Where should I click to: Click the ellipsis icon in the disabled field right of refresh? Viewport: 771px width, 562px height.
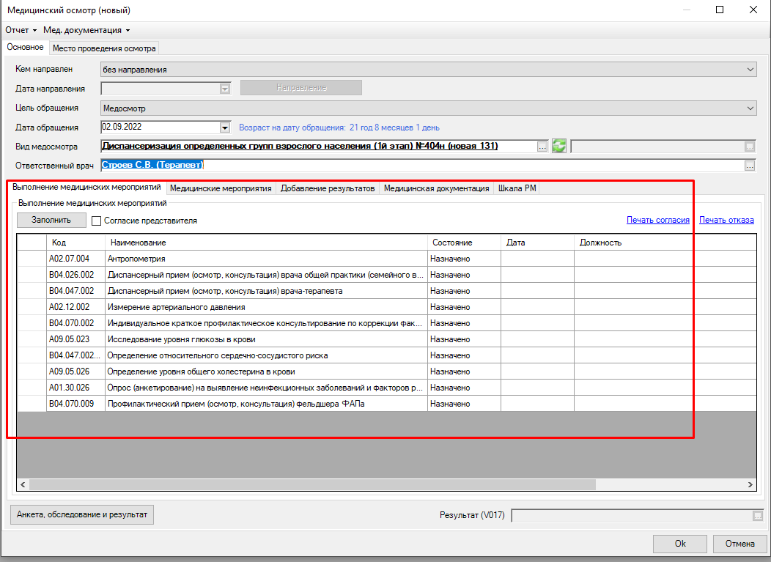[x=749, y=147]
